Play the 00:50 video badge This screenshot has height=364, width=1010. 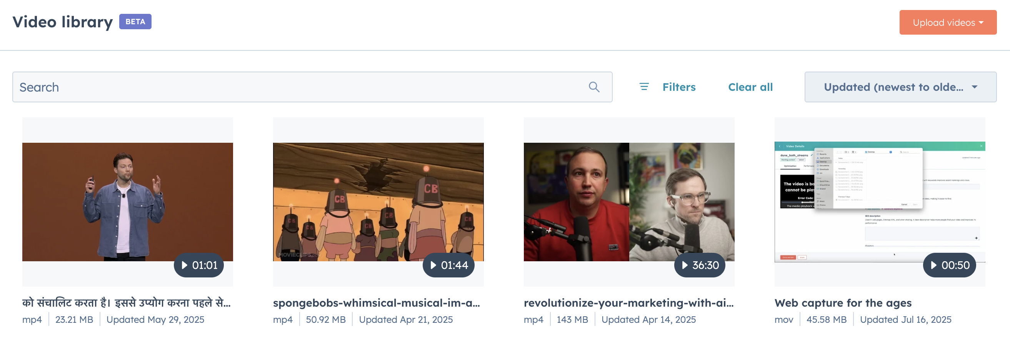click(949, 265)
